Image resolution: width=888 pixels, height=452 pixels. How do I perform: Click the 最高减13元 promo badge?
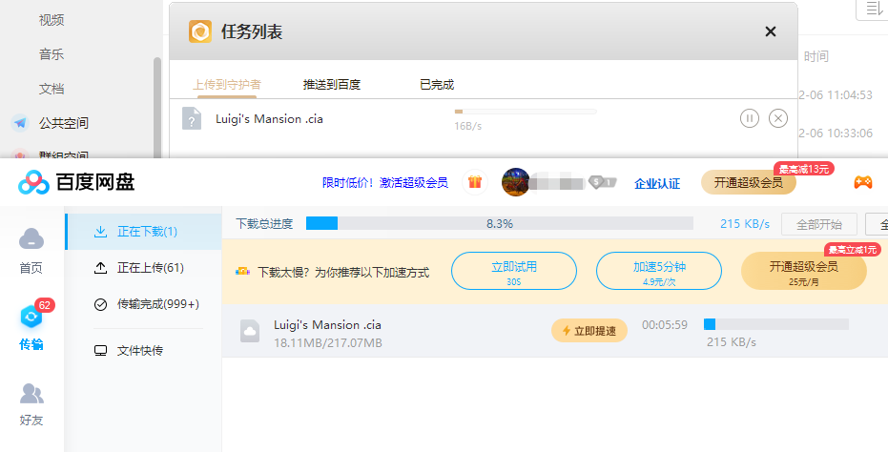[x=804, y=168]
